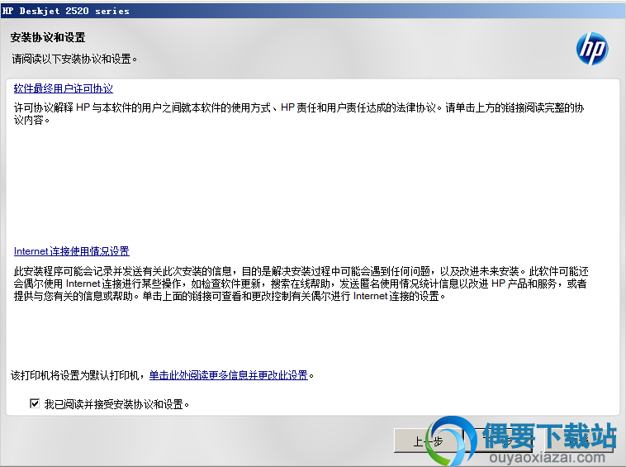
Task: Open the 软件最终用户许可协议 link
Action: (64, 88)
